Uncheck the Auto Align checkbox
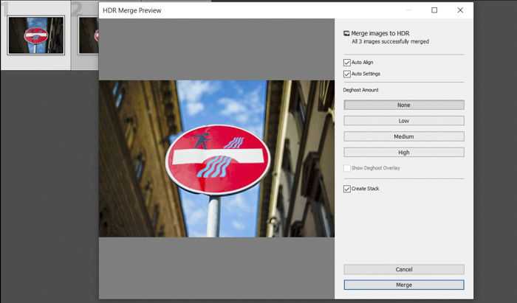The height and width of the screenshot is (303, 517). (347, 63)
